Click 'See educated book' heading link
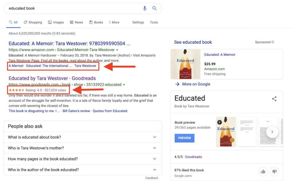 point(193,42)
